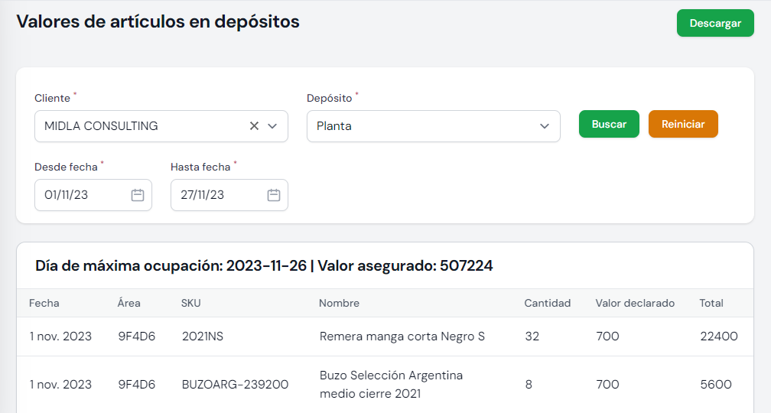Clear the MIDLA CONSULTING client selection
The image size is (771, 413).
coord(254,126)
